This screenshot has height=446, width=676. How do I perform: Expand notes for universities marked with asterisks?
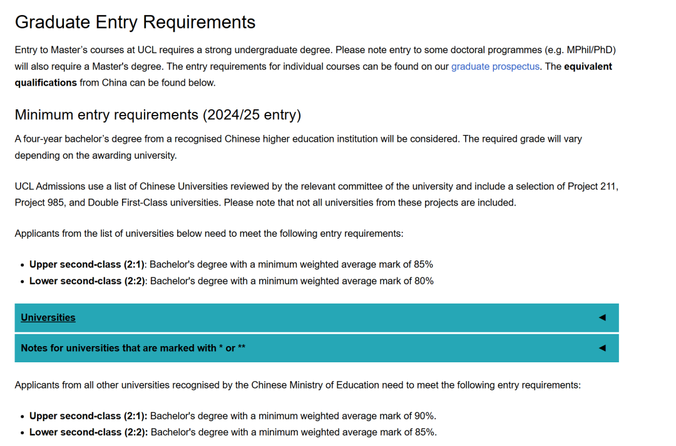pos(133,348)
